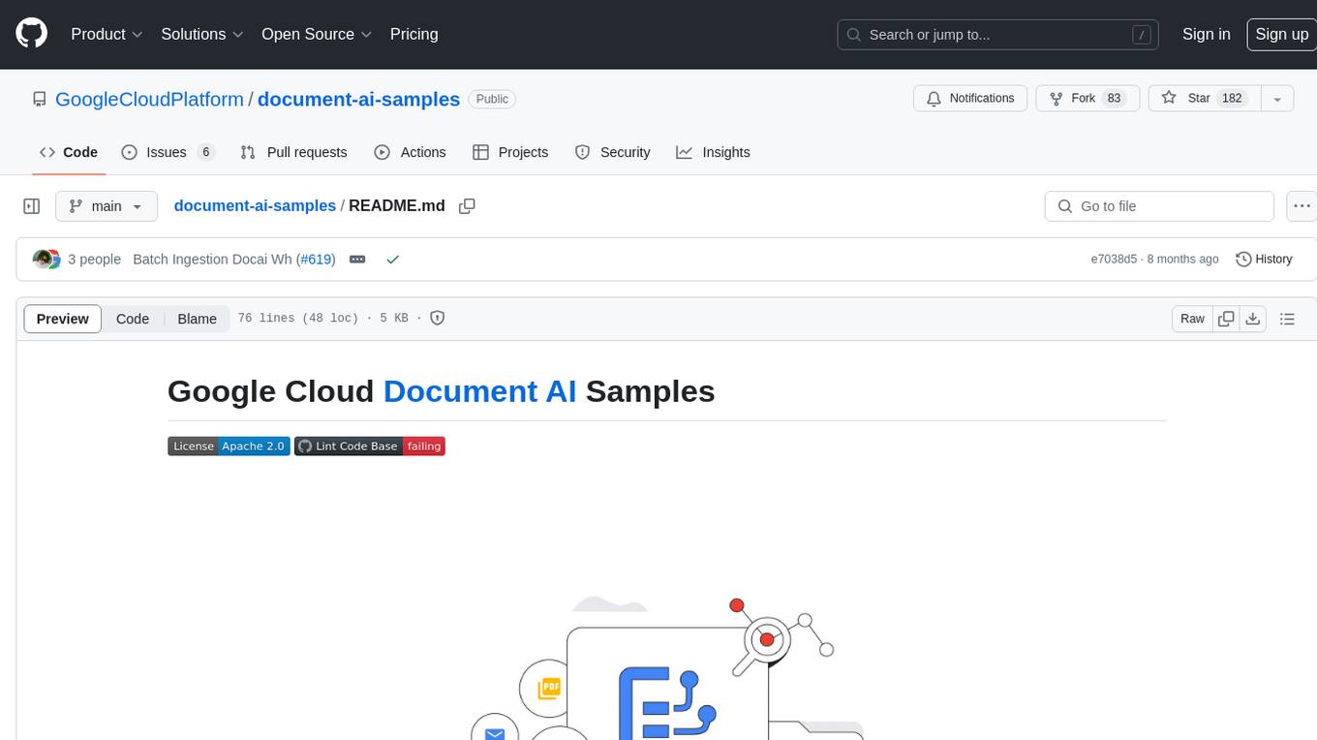The width and height of the screenshot is (1317, 740).
Task: Star this repository
Action: tap(1203, 99)
